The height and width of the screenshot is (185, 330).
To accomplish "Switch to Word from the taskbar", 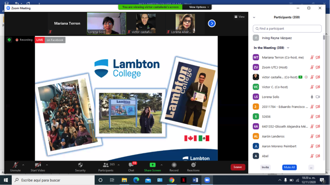I will point(195,180).
